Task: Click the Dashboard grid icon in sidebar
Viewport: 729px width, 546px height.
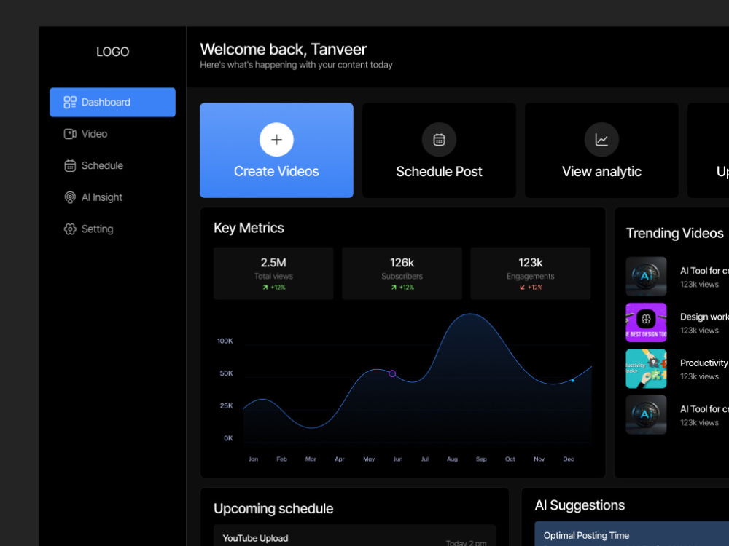Action: [70, 102]
